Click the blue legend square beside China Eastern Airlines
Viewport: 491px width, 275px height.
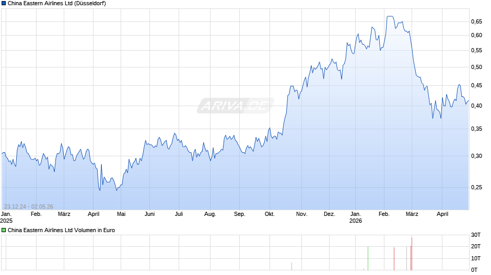(4, 4)
